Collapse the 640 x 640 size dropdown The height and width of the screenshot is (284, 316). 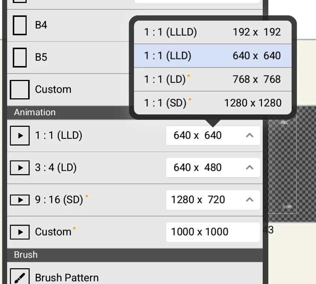click(250, 135)
